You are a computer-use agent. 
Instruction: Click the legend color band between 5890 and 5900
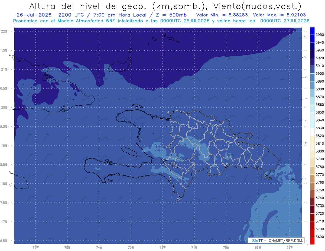pyautogui.click(x=312, y=77)
